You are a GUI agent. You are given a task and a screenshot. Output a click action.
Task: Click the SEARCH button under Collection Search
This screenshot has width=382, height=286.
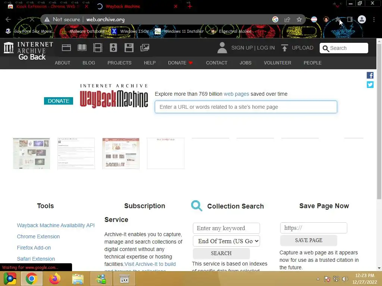[x=221, y=253]
